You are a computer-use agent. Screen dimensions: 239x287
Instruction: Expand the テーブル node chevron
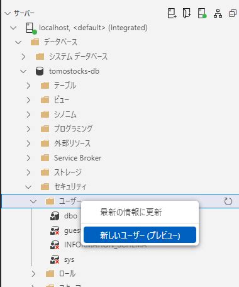28,86
